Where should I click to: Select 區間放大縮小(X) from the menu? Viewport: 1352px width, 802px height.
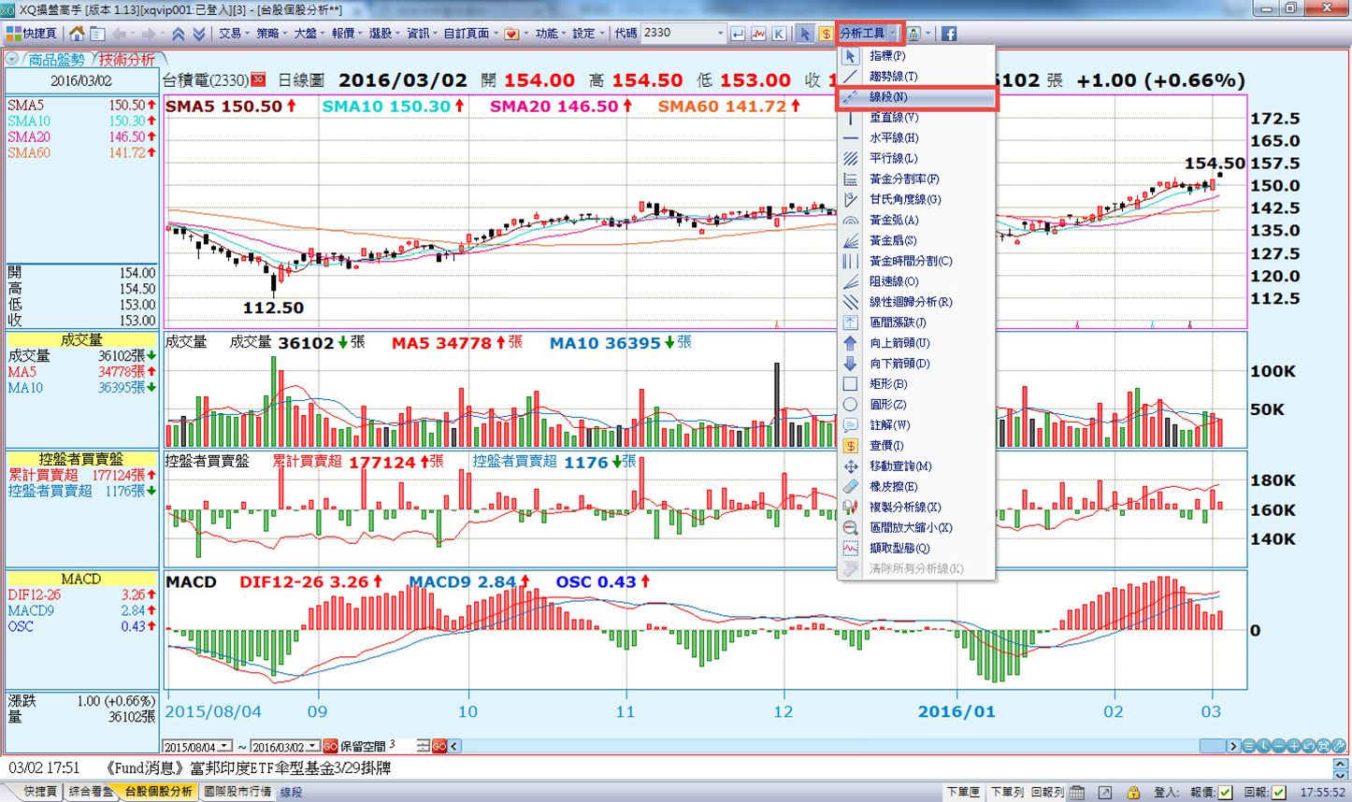916,528
